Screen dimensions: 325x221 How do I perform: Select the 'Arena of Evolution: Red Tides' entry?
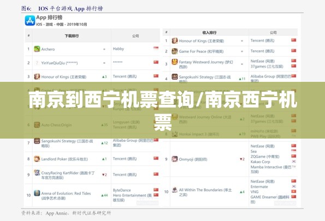pyautogui.click(x=66, y=196)
